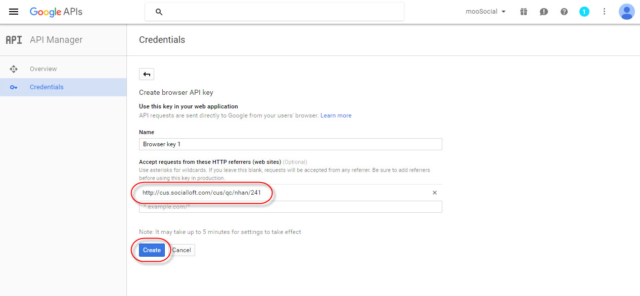Open notifications showing 1 alert

point(584,11)
